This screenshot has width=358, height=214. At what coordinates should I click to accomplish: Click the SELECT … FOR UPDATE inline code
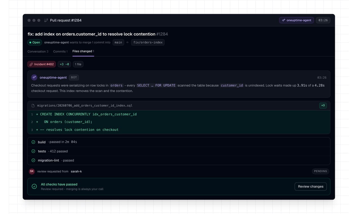click(x=156, y=85)
